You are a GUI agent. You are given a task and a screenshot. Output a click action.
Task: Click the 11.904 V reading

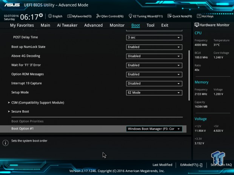(200, 131)
